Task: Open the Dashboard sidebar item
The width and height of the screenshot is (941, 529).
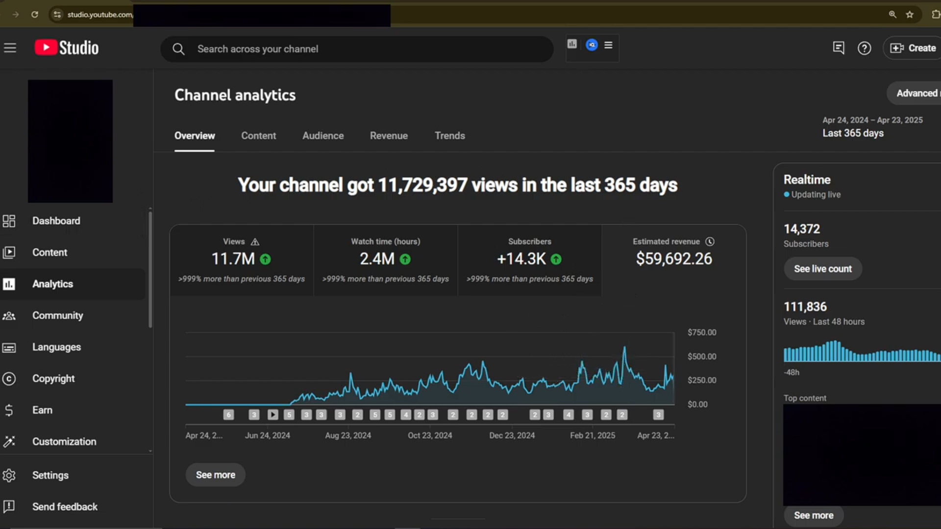Action: pyautogui.click(x=56, y=221)
